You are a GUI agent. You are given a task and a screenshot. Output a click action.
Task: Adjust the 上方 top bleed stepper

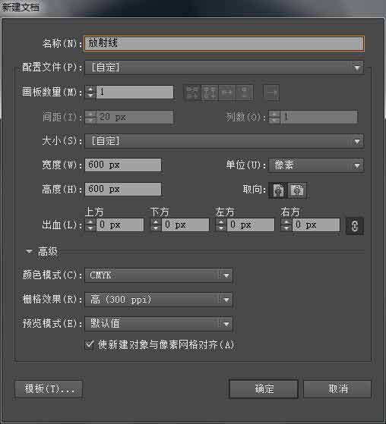(90, 225)
